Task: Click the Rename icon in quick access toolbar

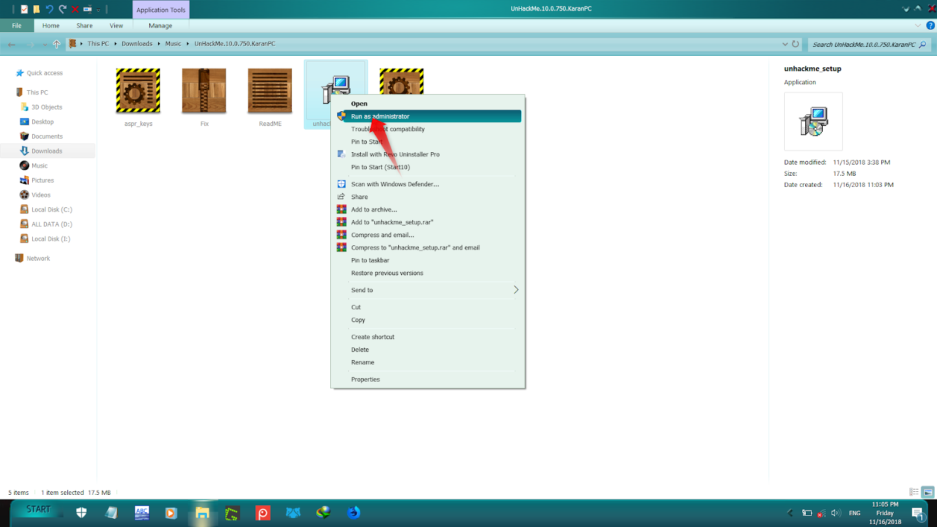Action: click(x=87, y=9)
